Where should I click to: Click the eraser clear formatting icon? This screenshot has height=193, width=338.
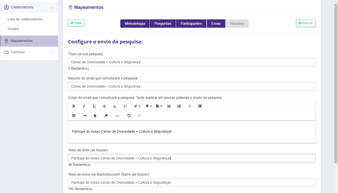click(x=106, y=116)
